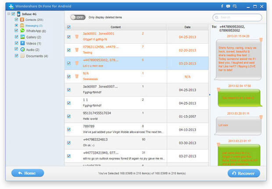The image size is (272, 189).
Task: Uncheck the Contacts (255) checkbox
Action: tap(16, 19)
